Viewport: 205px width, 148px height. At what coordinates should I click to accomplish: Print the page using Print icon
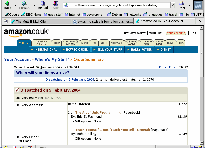click(182, 5)
